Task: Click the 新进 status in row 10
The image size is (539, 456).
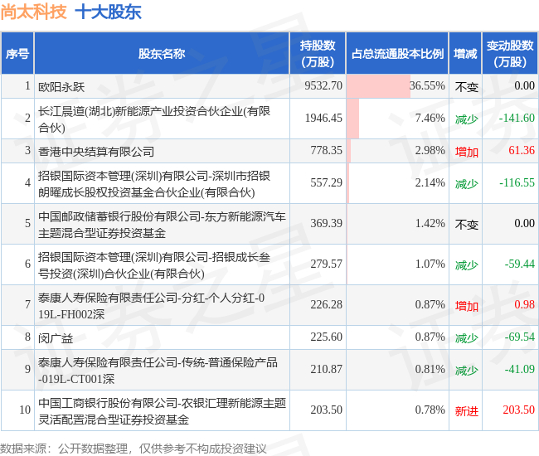Action: [467, 410]
